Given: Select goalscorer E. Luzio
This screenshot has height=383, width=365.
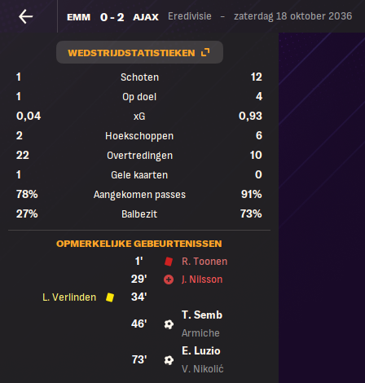Looking at the screenshot, I should tap(201, 351).
